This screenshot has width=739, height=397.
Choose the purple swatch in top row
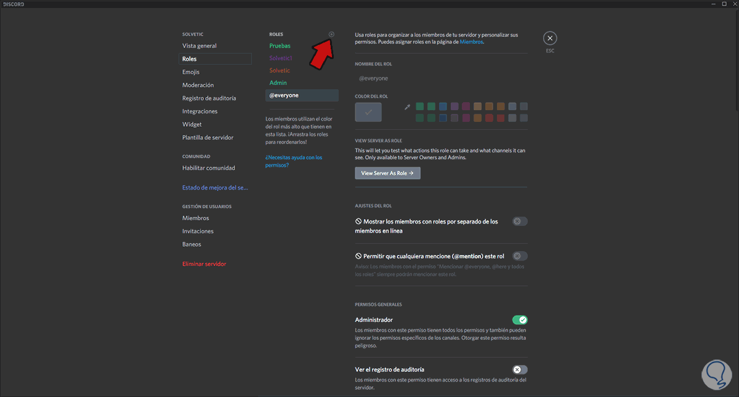pyautogui.click(x=454, y=106)
